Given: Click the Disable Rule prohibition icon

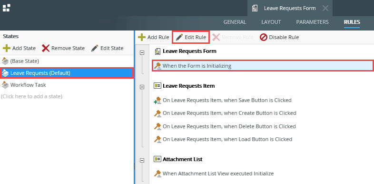Looking at the screenshot, I should tap(263, 37).
